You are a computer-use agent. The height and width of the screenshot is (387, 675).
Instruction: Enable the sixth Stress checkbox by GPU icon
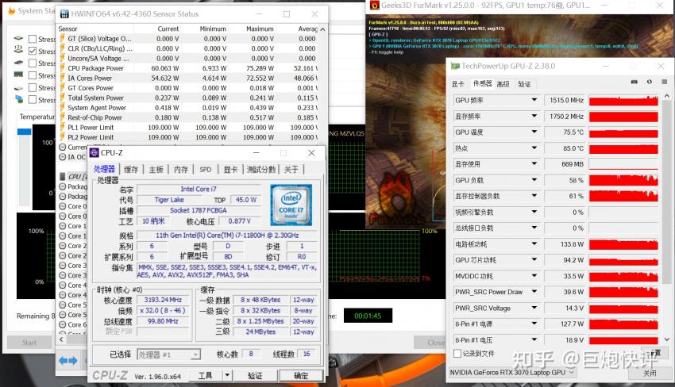(33, 100)
